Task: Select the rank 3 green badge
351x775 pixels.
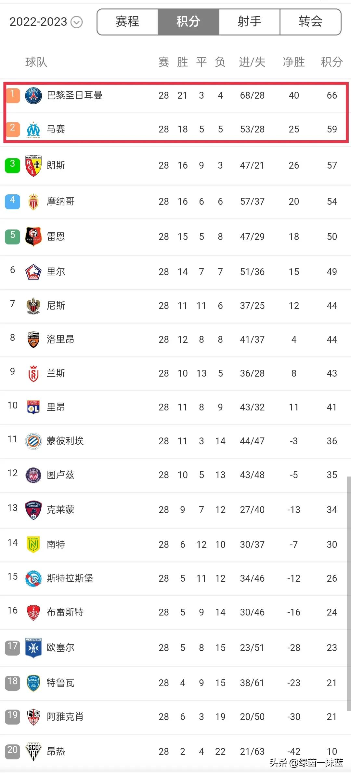Action: [12, 165]
